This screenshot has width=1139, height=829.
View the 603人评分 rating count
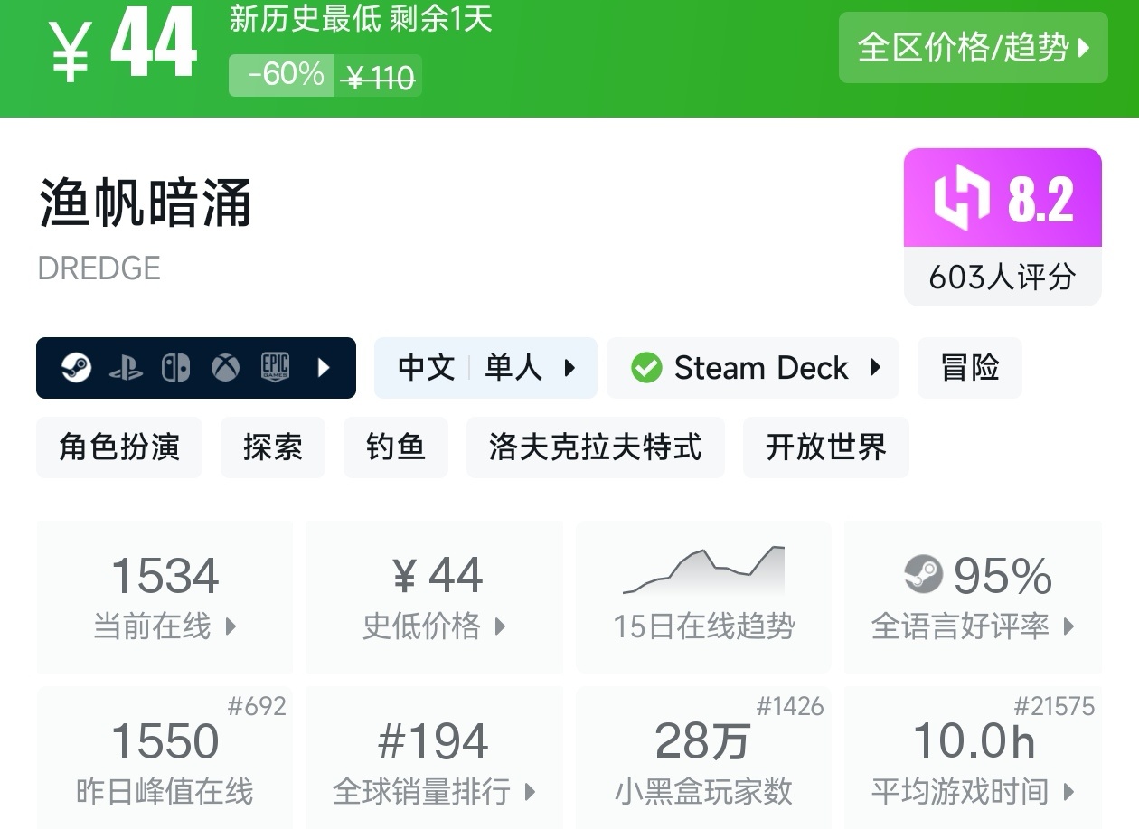pos(1003,277)
